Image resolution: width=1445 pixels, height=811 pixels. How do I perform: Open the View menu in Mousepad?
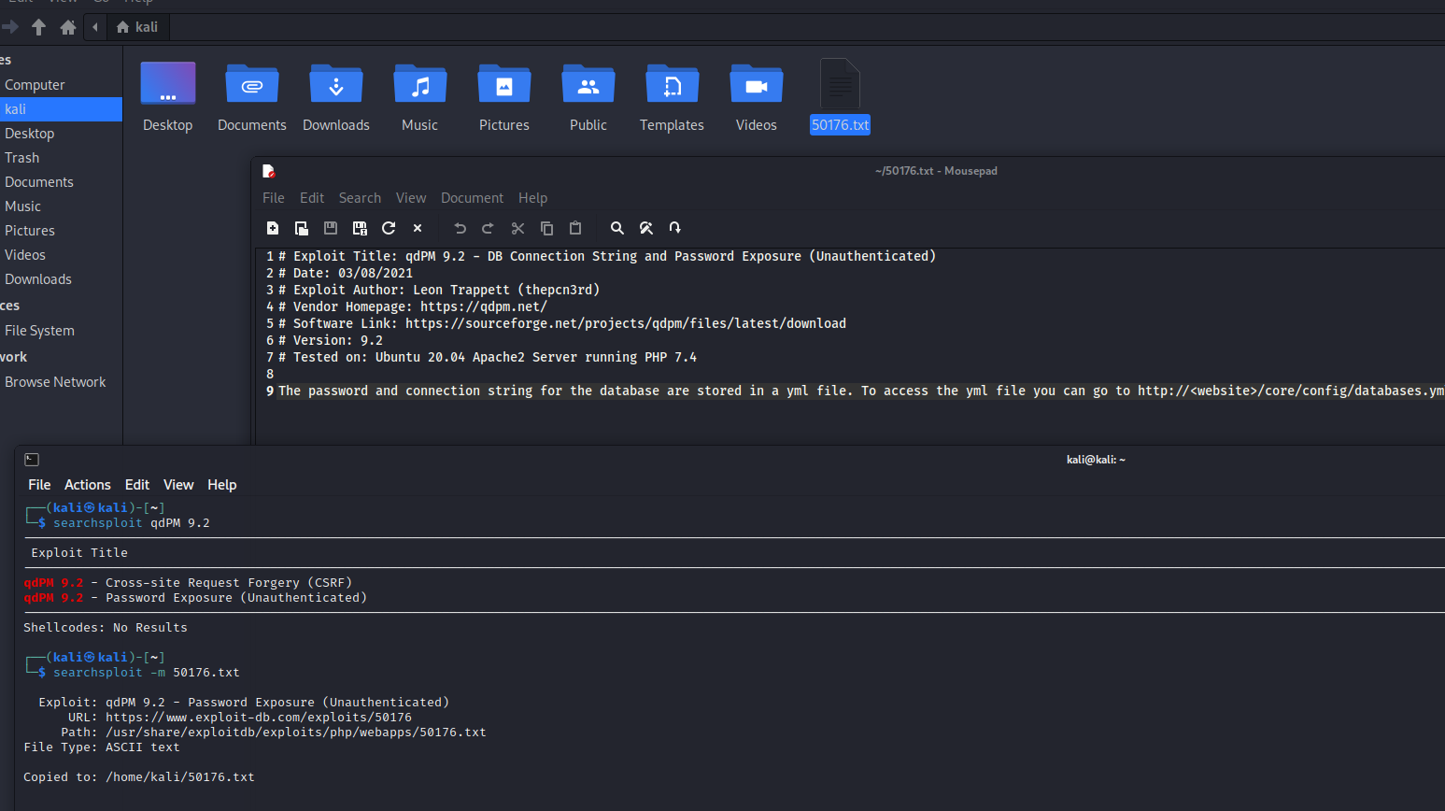click(x=411, y=198)
